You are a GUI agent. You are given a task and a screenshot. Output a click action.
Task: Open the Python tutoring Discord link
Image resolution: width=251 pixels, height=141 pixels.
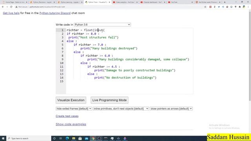55,13
